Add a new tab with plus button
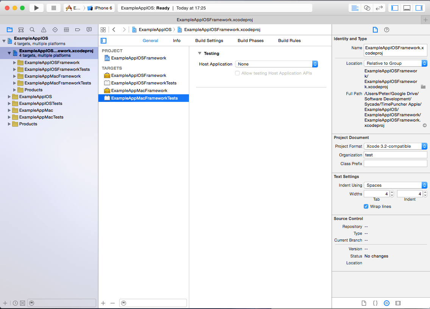This screenshot has width=430, height=309. tap(425, 20)
